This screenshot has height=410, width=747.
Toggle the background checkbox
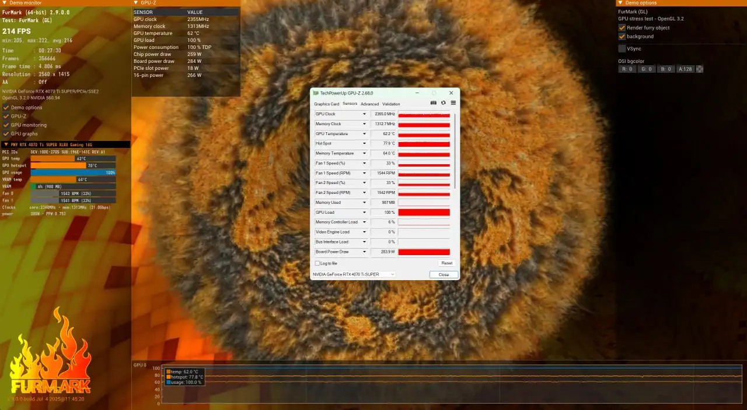622,37
